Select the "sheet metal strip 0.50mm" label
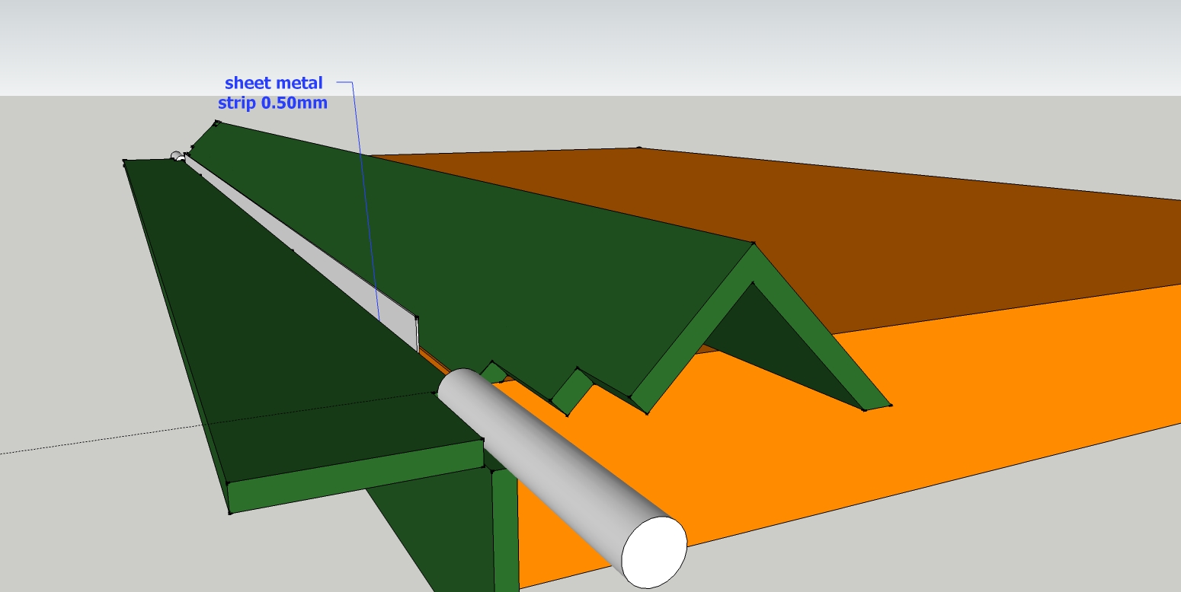The height and width of the screenshot is (592, 1181). point(274,93)
